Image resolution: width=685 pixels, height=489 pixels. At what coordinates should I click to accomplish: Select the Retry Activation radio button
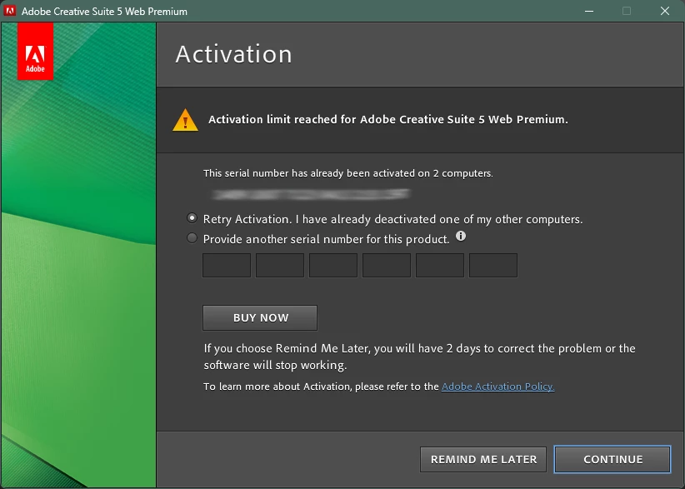pos(192,217)
